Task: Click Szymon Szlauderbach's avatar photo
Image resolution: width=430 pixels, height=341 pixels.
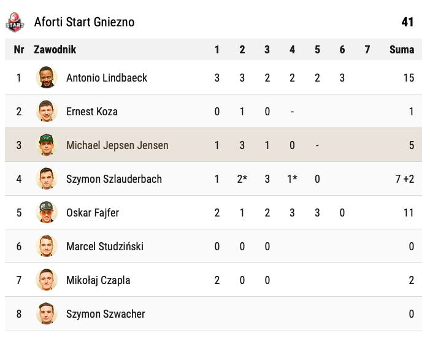Action: coord(47,179)
